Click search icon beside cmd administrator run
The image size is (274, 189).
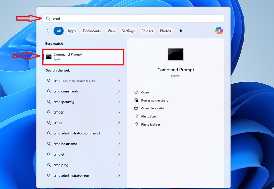click(x=49, y=175)
